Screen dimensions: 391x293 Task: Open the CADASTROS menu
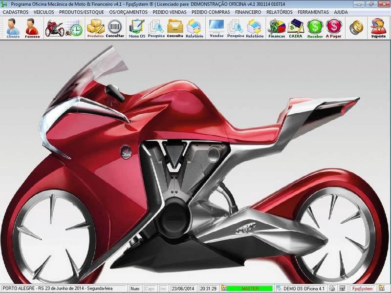(16, 12)
